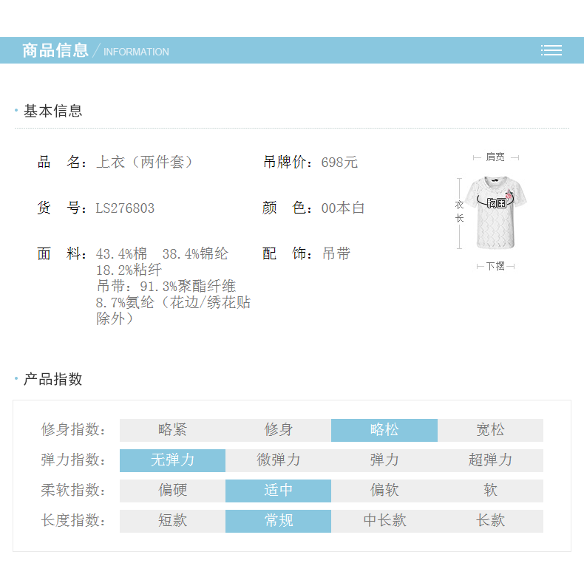584x563 pixels.
Task: Select 偏硬 softness option
Action: [172, 491]
